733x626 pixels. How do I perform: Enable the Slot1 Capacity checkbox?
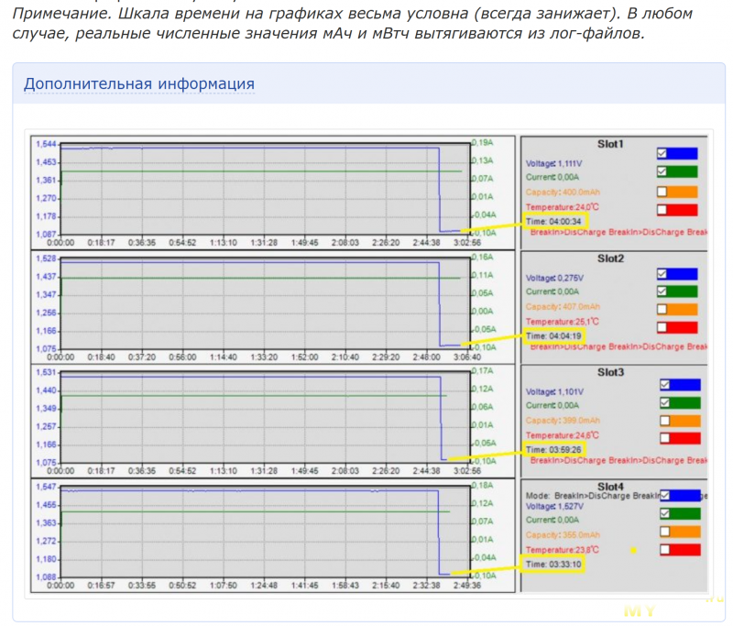pyautogui.click(x=662, y=192)
